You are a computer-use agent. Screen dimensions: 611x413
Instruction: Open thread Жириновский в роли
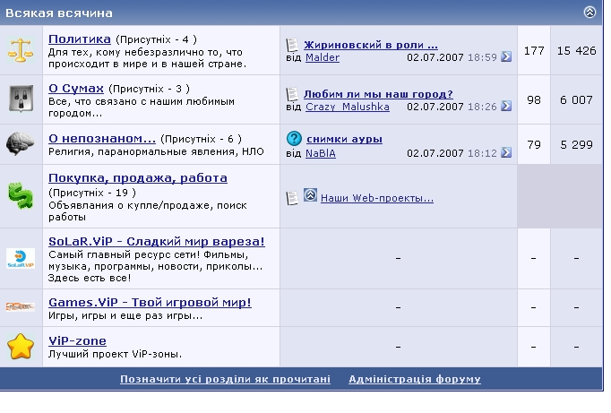pyautogui.click(x=371, y=44)
